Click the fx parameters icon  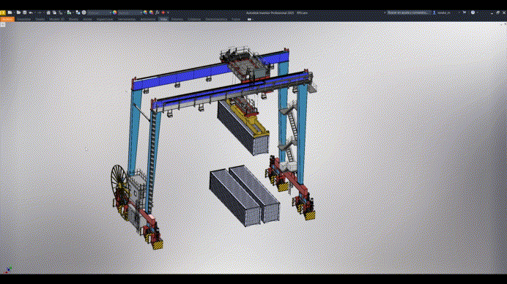click(x=157, y=12)
